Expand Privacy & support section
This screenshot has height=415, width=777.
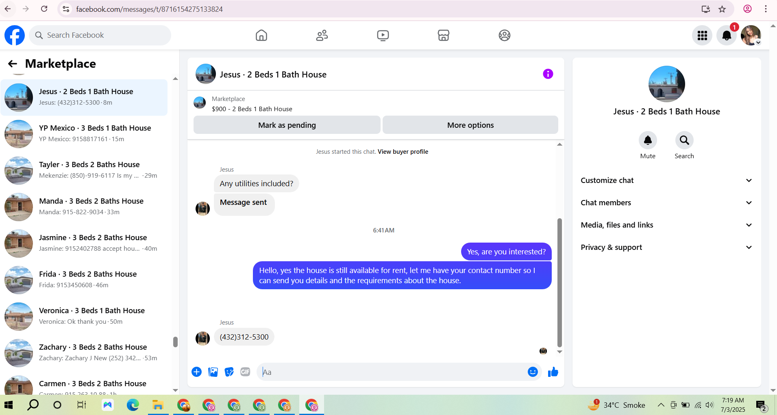point(666,247)
